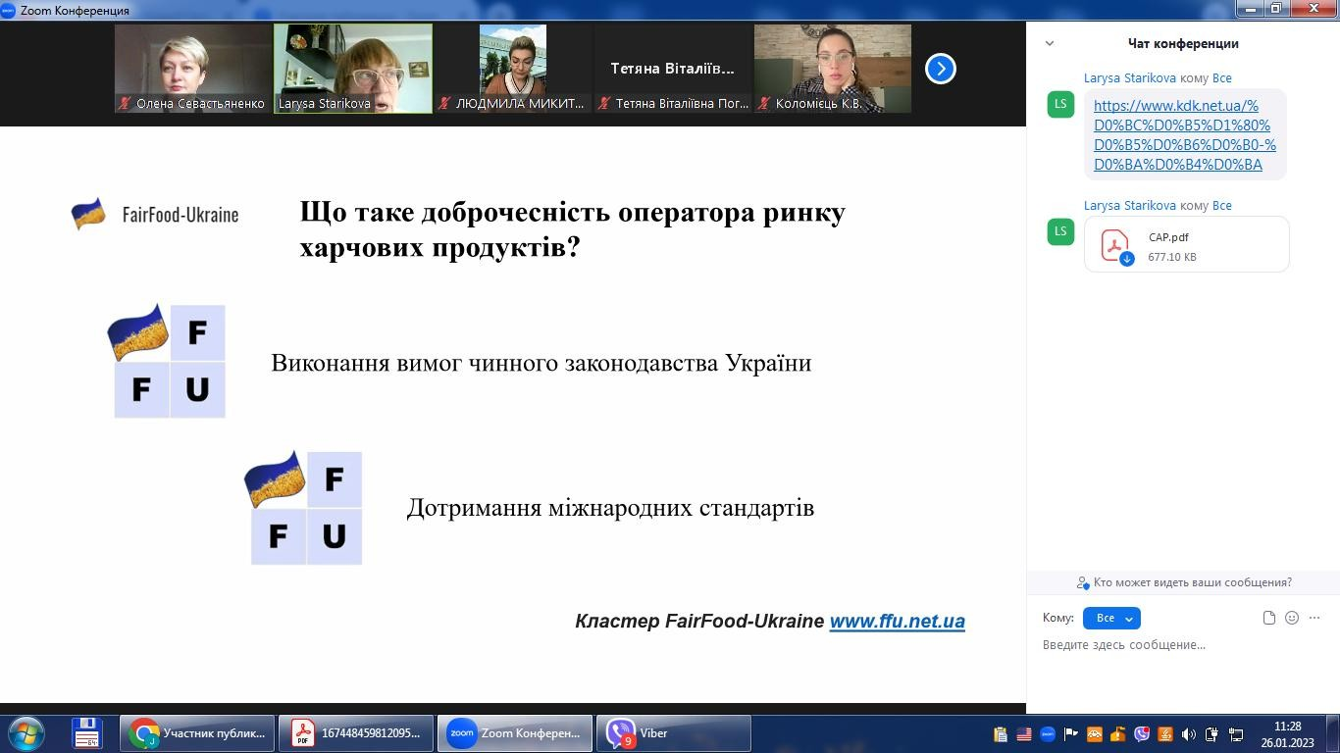Open power plug battery tray icon

point(1212,733)
